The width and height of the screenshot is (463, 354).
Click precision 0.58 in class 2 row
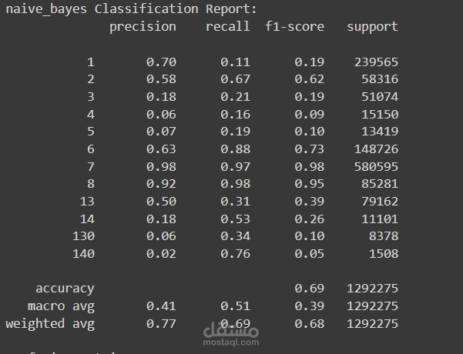(162, 79)
